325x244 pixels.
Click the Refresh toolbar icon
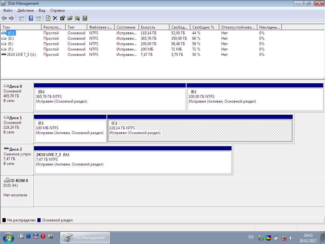point(48,18)
